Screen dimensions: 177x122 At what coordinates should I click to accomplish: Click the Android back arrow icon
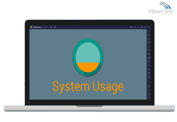click(x=149, y=90)
